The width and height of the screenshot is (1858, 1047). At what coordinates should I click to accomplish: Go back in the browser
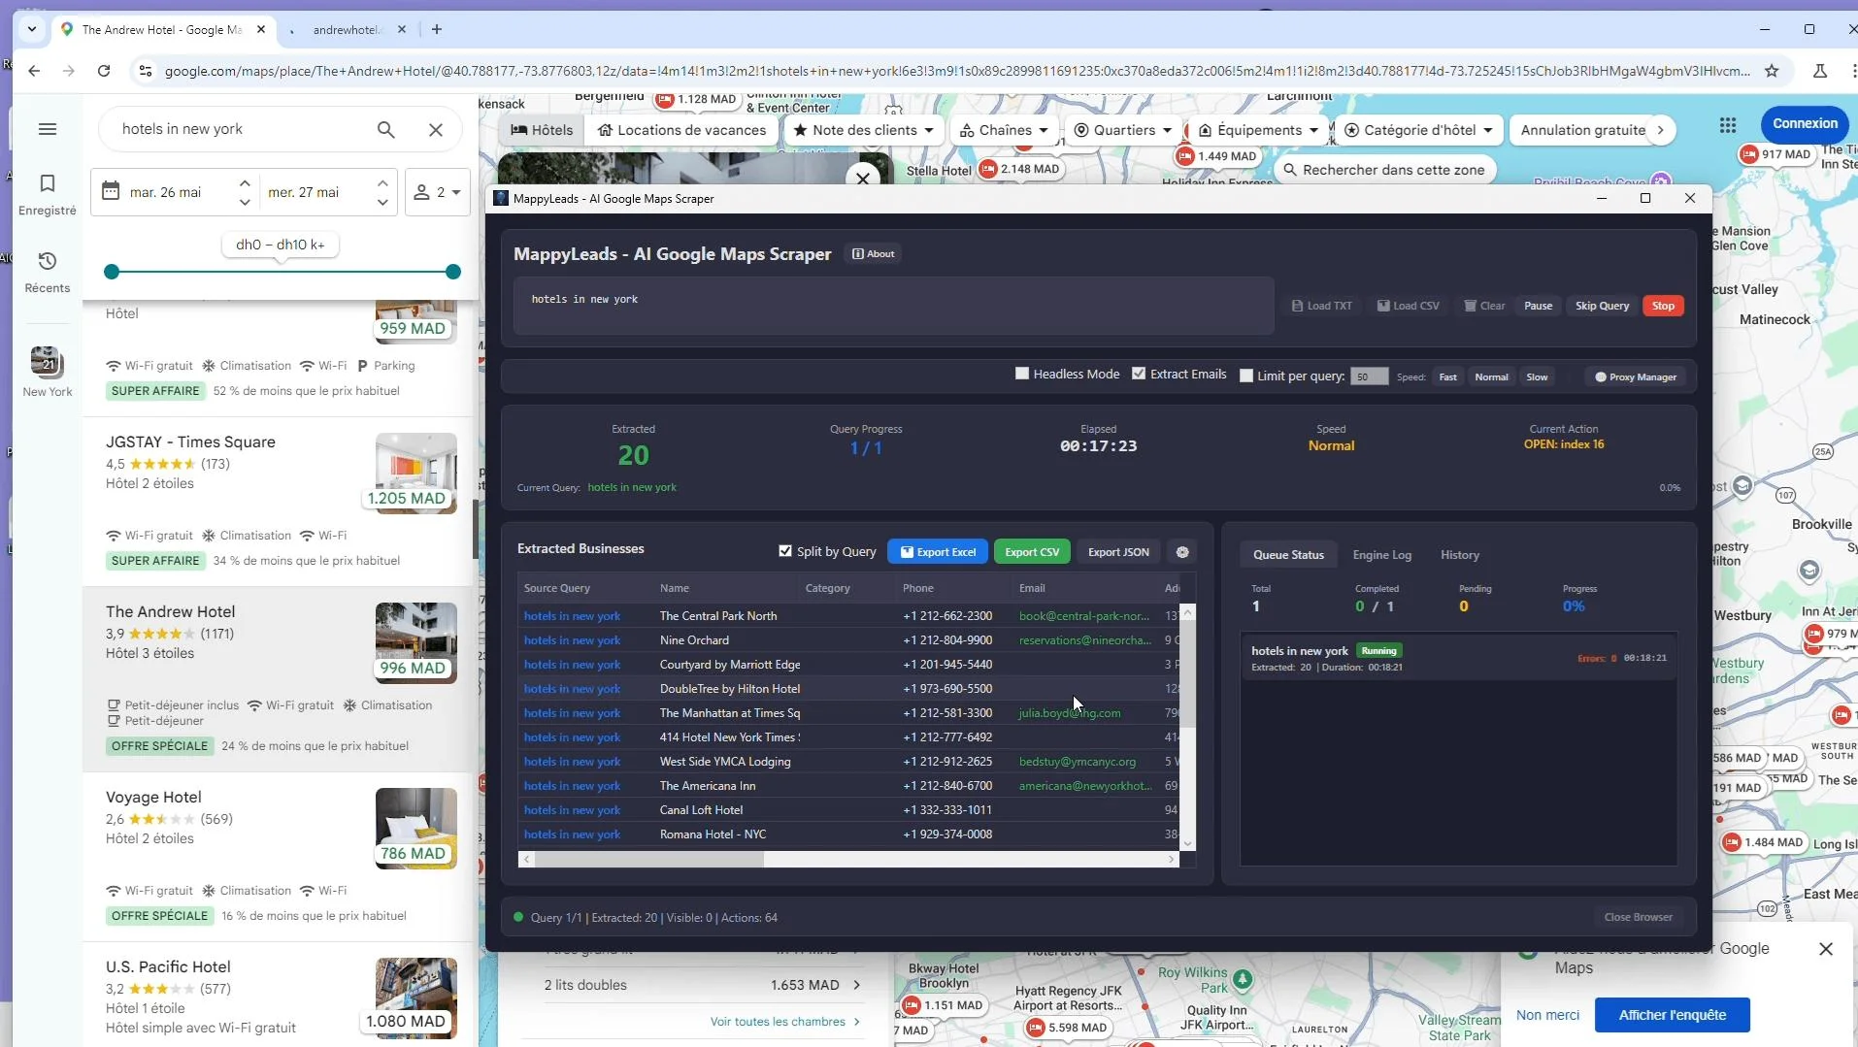coord(34,71)
